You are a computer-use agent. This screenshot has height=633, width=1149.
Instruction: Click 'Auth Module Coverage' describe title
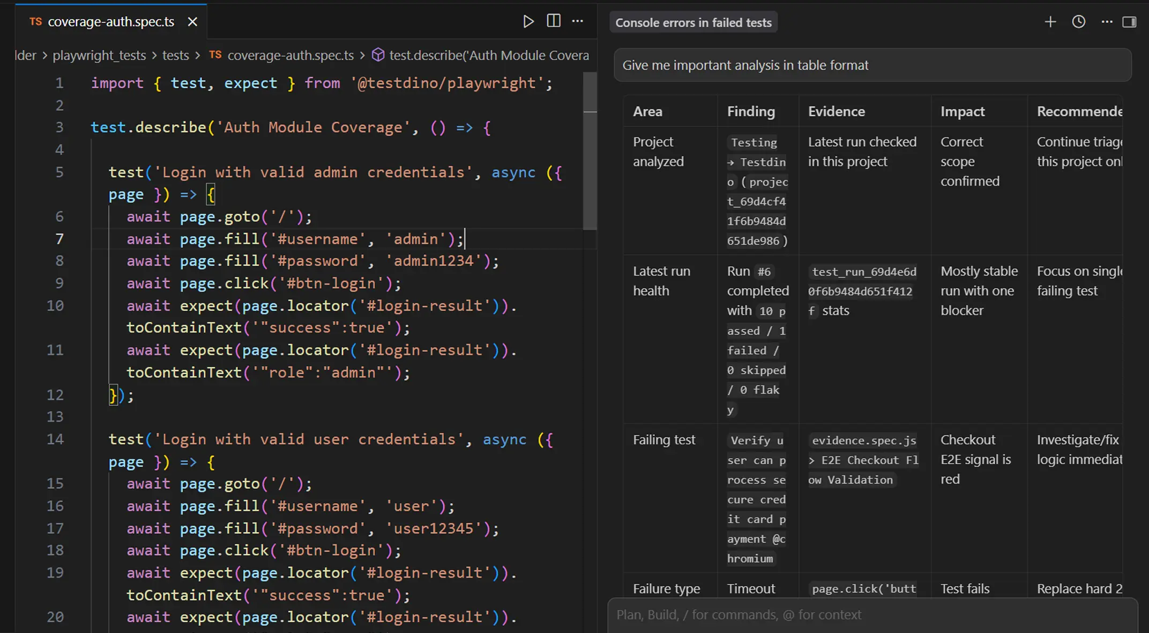coord(313,127)
